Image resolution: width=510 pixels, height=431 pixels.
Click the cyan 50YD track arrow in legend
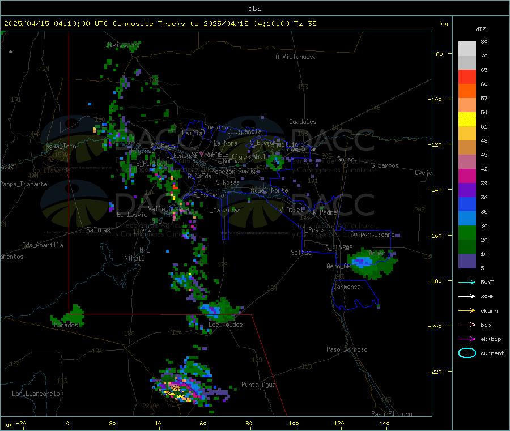[467, 282]
